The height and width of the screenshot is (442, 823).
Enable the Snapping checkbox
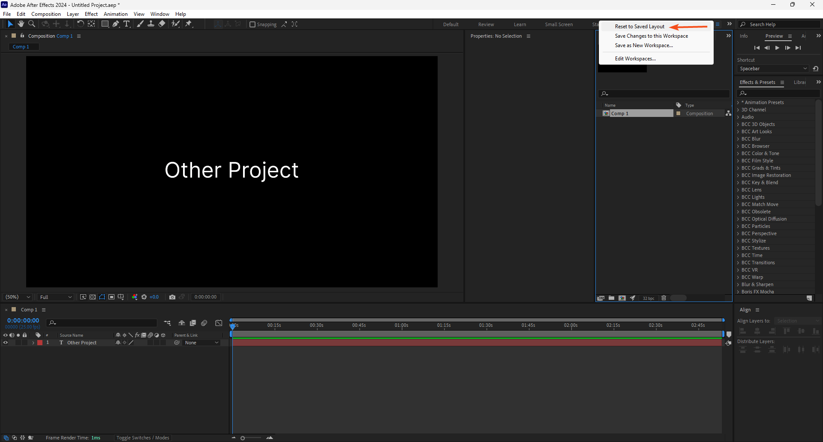252,24
